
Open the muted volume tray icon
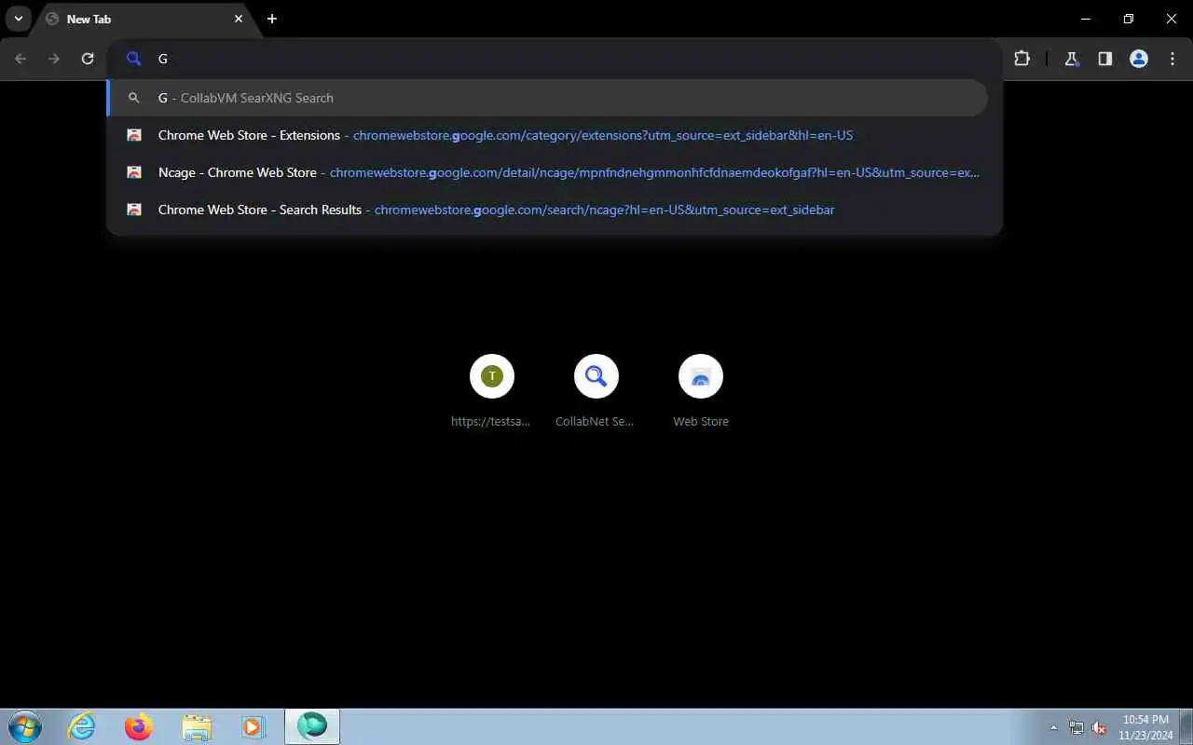coord(1099,727)
